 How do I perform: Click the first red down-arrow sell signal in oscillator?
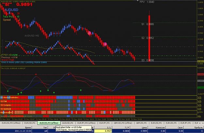click(x=36, y=74)
